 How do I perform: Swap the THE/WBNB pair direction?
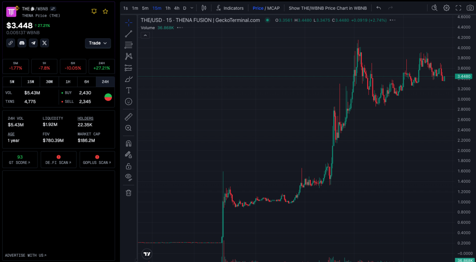click(x=53, y=8)
